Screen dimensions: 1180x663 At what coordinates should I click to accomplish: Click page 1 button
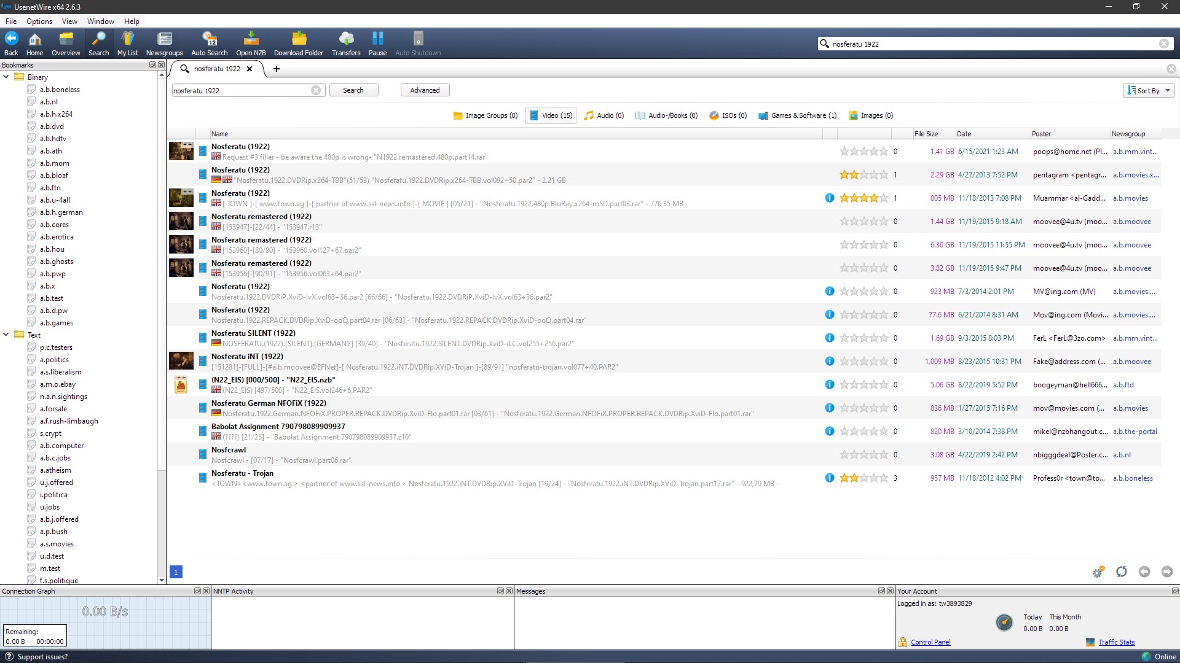(176, 572)
